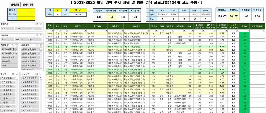Clear filter on 세부유형 slicer
The width and height of the screenshot is (266, 113).
pos(41,45)
